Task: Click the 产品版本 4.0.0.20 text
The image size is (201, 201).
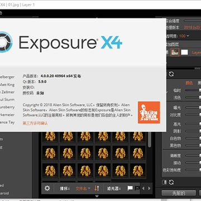Action: pos(52,76)
